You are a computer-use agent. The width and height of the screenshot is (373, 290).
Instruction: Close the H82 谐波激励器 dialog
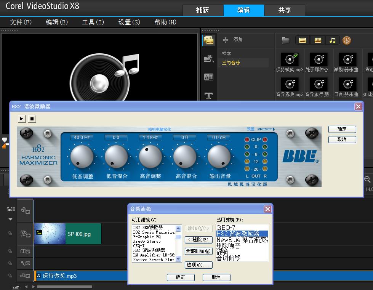click(x=358, y=106)
